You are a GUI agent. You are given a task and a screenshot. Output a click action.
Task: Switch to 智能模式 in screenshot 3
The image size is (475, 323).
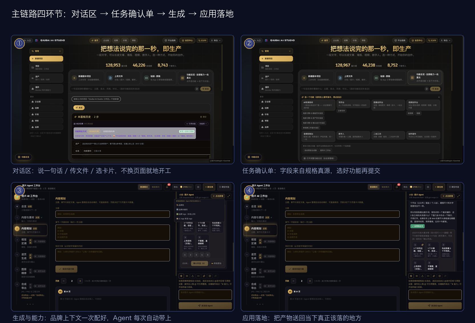click(x=156, y=187)
